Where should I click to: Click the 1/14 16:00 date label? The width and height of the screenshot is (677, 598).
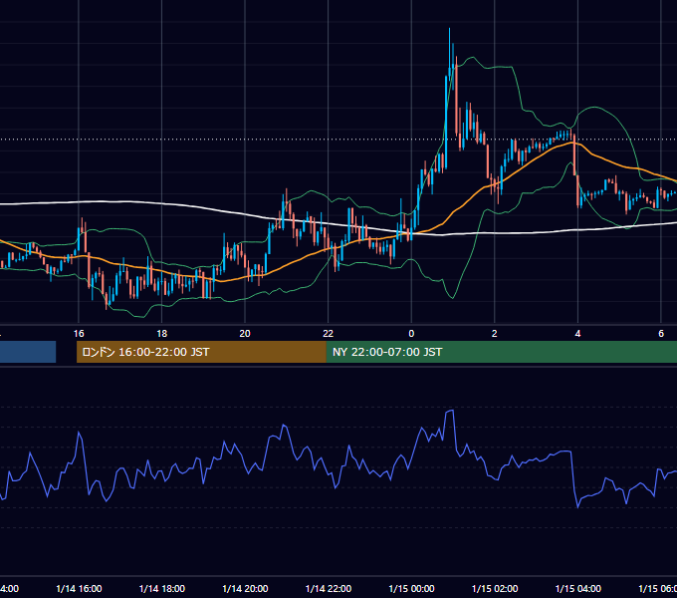[79, 588]
